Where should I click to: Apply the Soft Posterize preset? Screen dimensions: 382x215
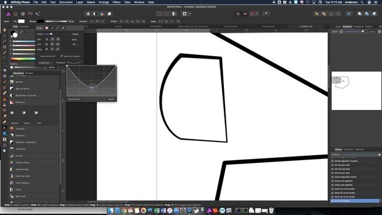click(x=36, y=113)
